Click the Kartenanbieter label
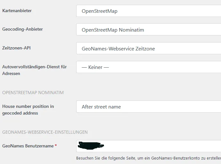This screenshot has width=221, height=164. (x=17, y=11)
